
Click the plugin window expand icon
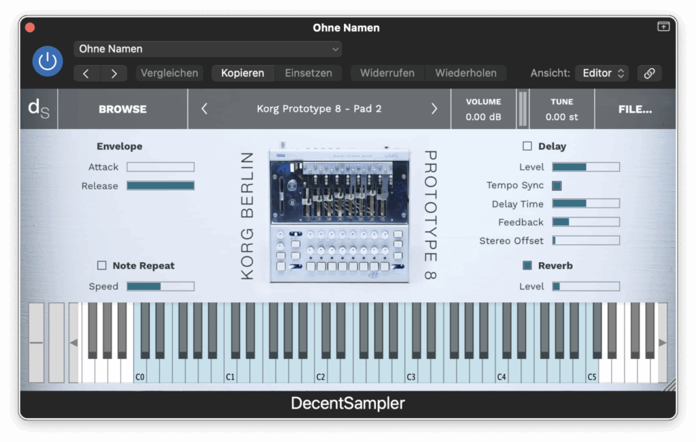[x=663, y=26]
